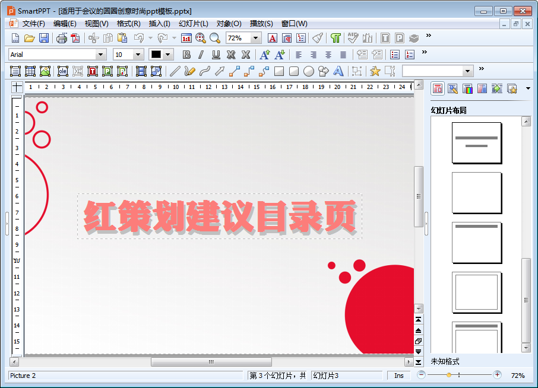
Task: Cut selection with the scissors icon
Action: (x=93, y=38)
